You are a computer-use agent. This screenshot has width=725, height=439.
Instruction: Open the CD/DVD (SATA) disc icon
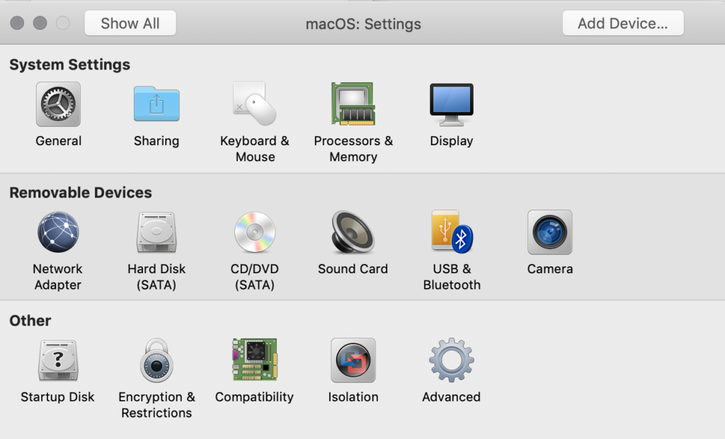click(254, 232)
